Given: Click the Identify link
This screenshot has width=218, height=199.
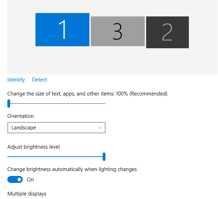Looking at the screenshot, I should [x=16, y=80].
